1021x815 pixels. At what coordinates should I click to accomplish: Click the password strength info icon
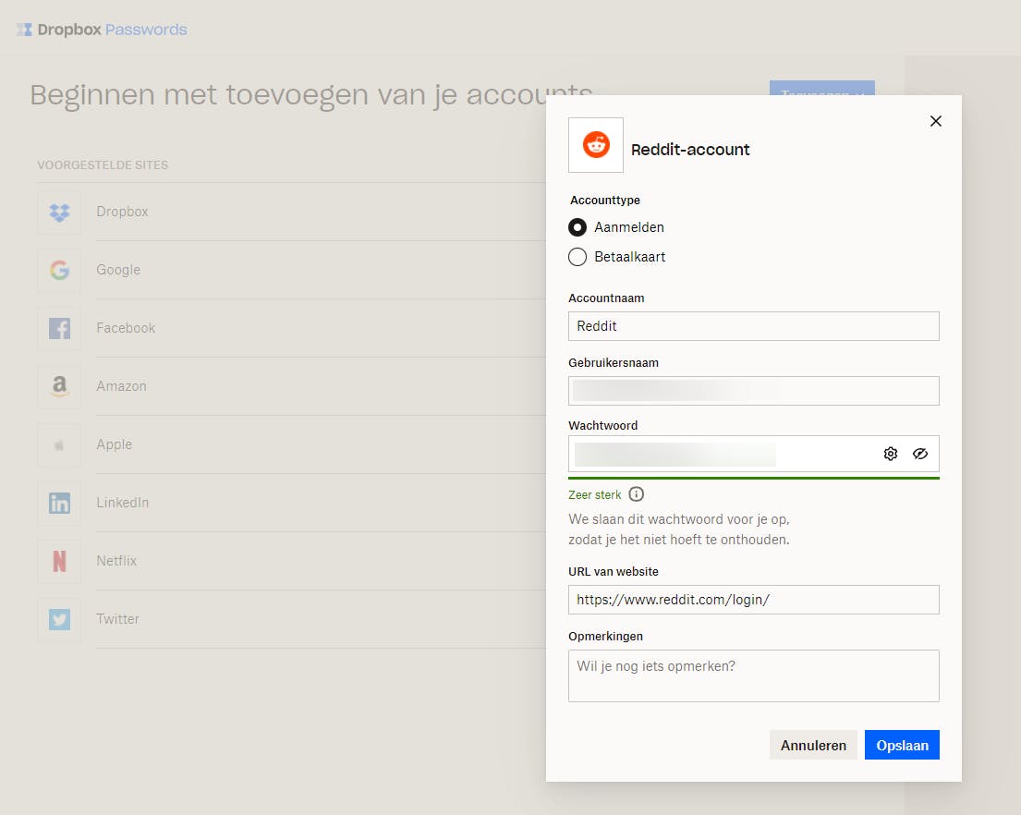point(637,494)
